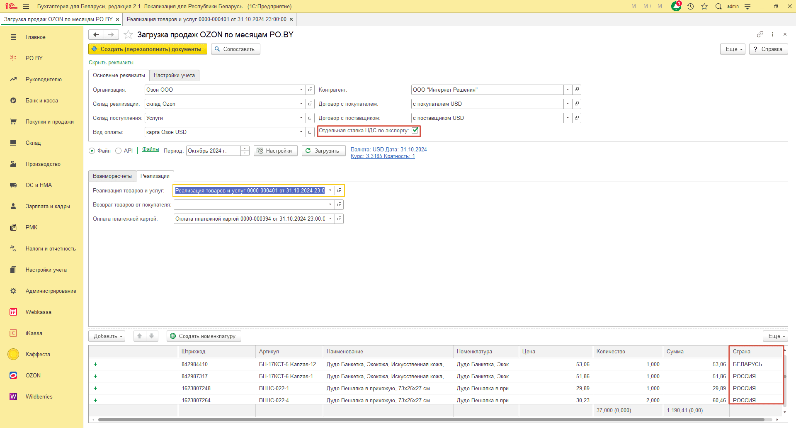
Task: Open the Файлы link
Action: point(150,149)
